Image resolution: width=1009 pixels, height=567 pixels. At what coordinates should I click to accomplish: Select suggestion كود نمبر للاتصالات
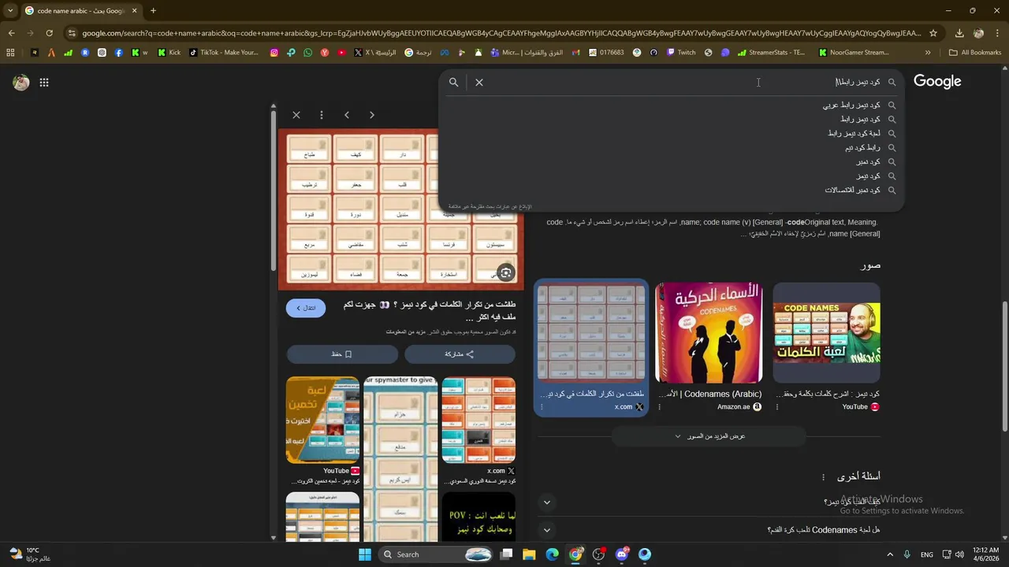672,190
